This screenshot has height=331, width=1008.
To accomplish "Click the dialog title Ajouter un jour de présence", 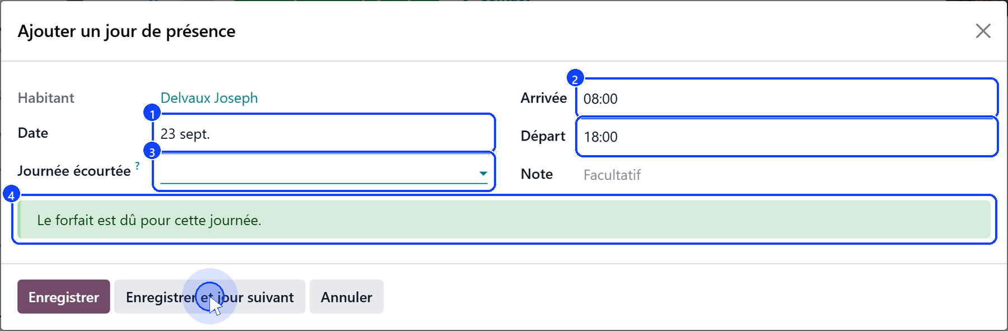I will pos(127,31).
